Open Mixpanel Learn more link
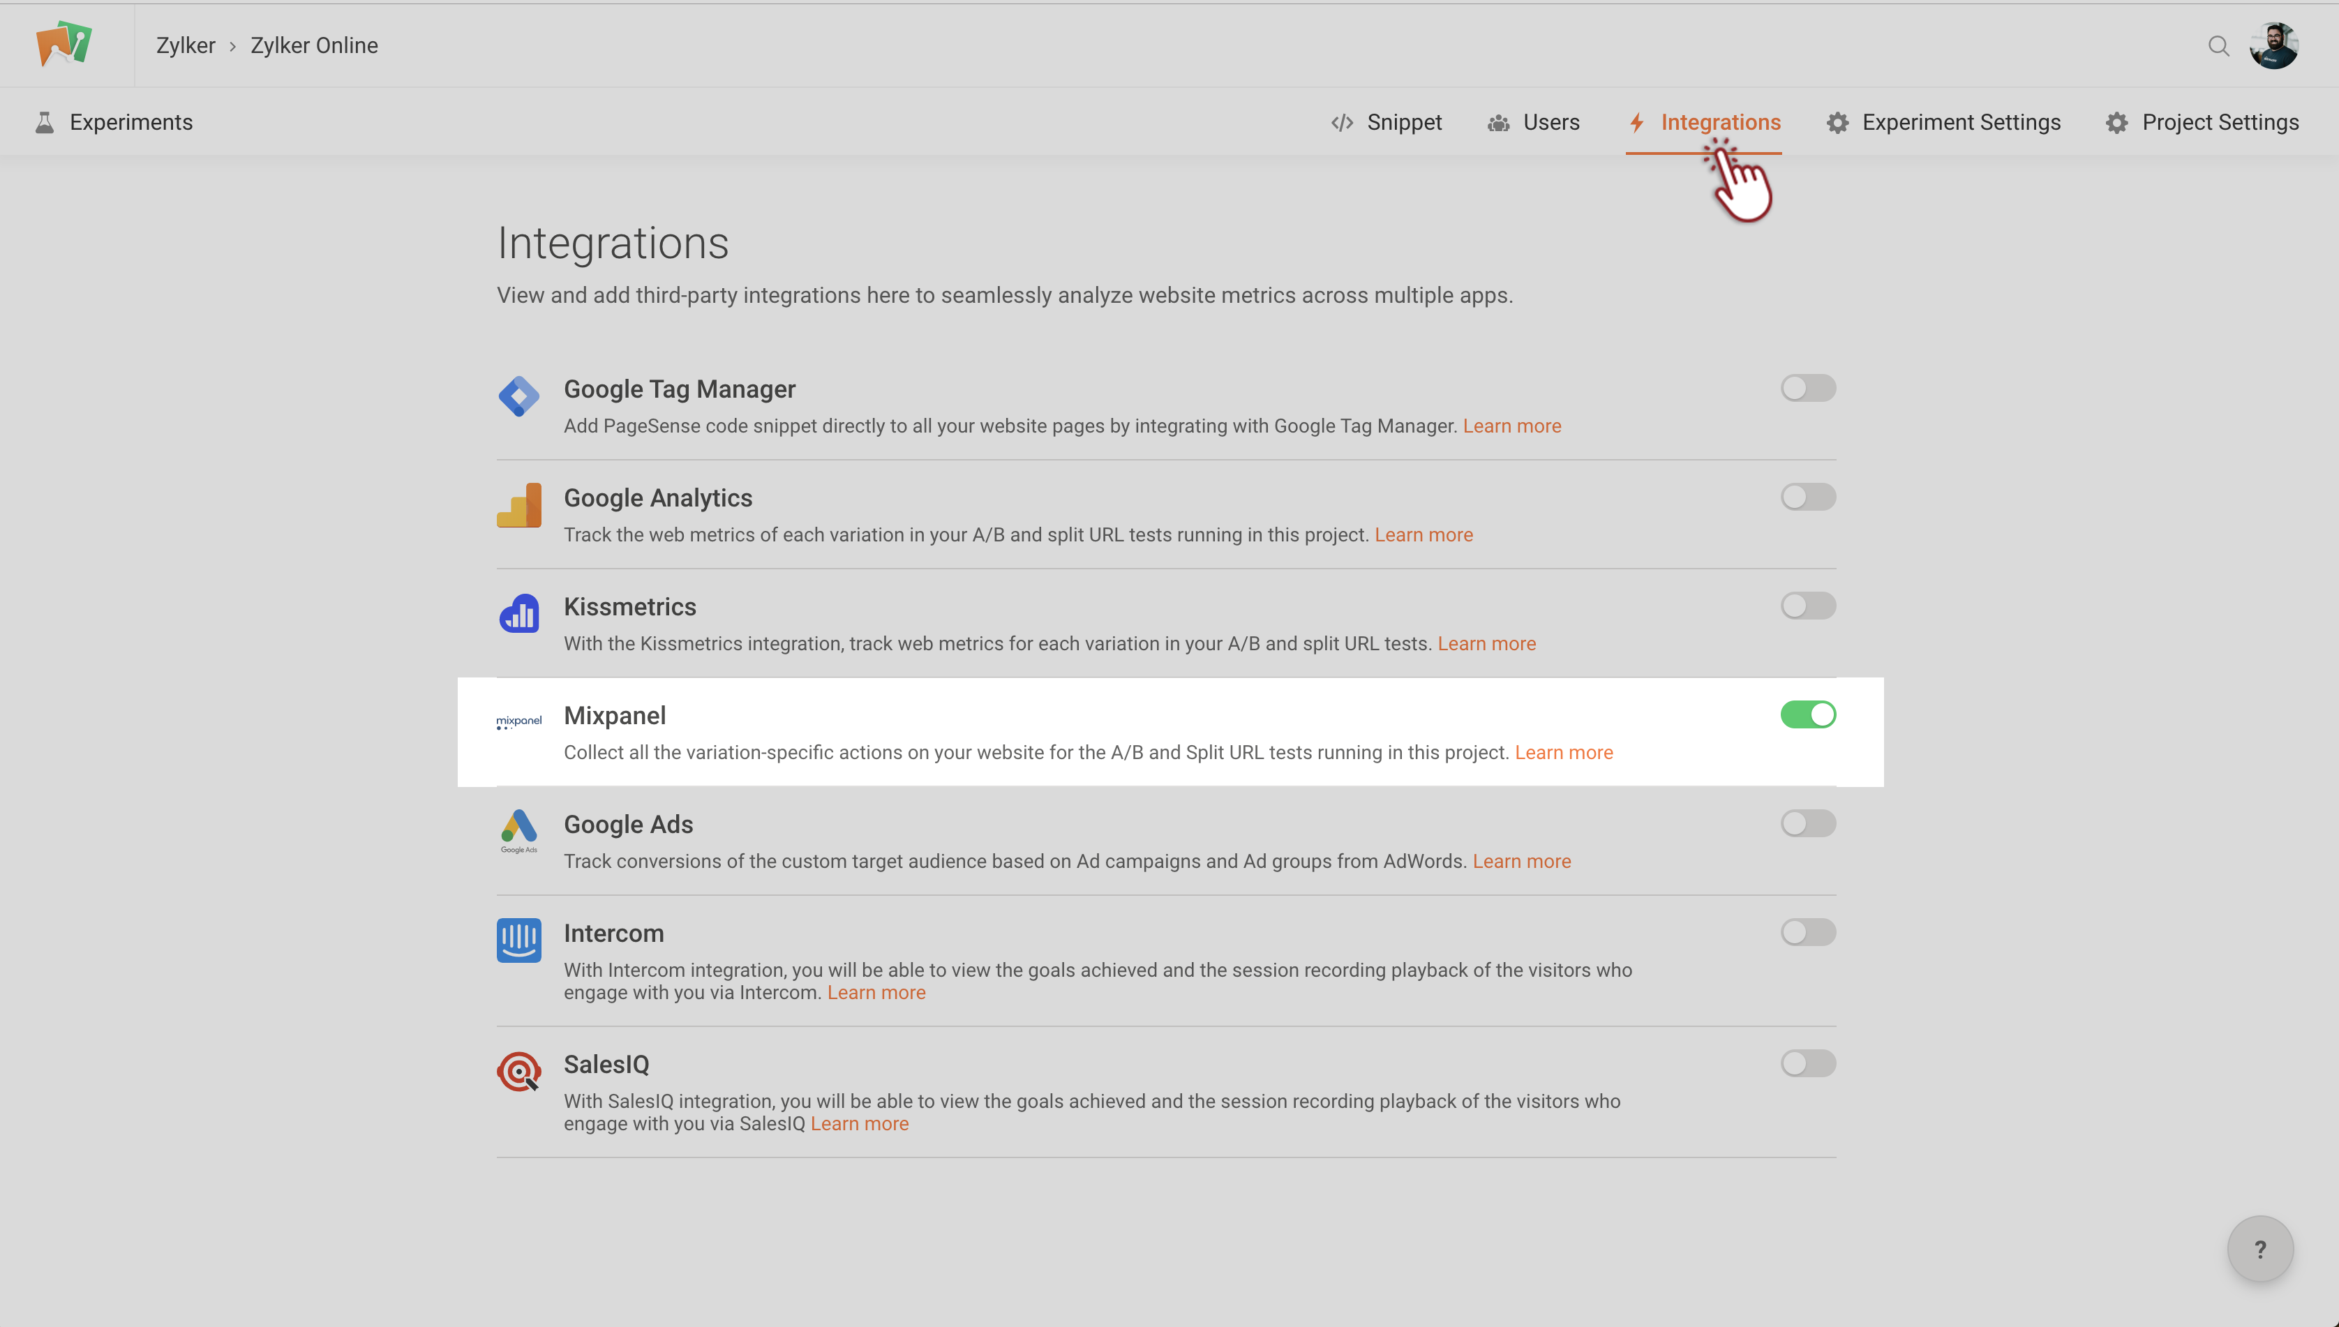The height and width of the screenshot is (1327, 2339). click(x=1563, y=753)
